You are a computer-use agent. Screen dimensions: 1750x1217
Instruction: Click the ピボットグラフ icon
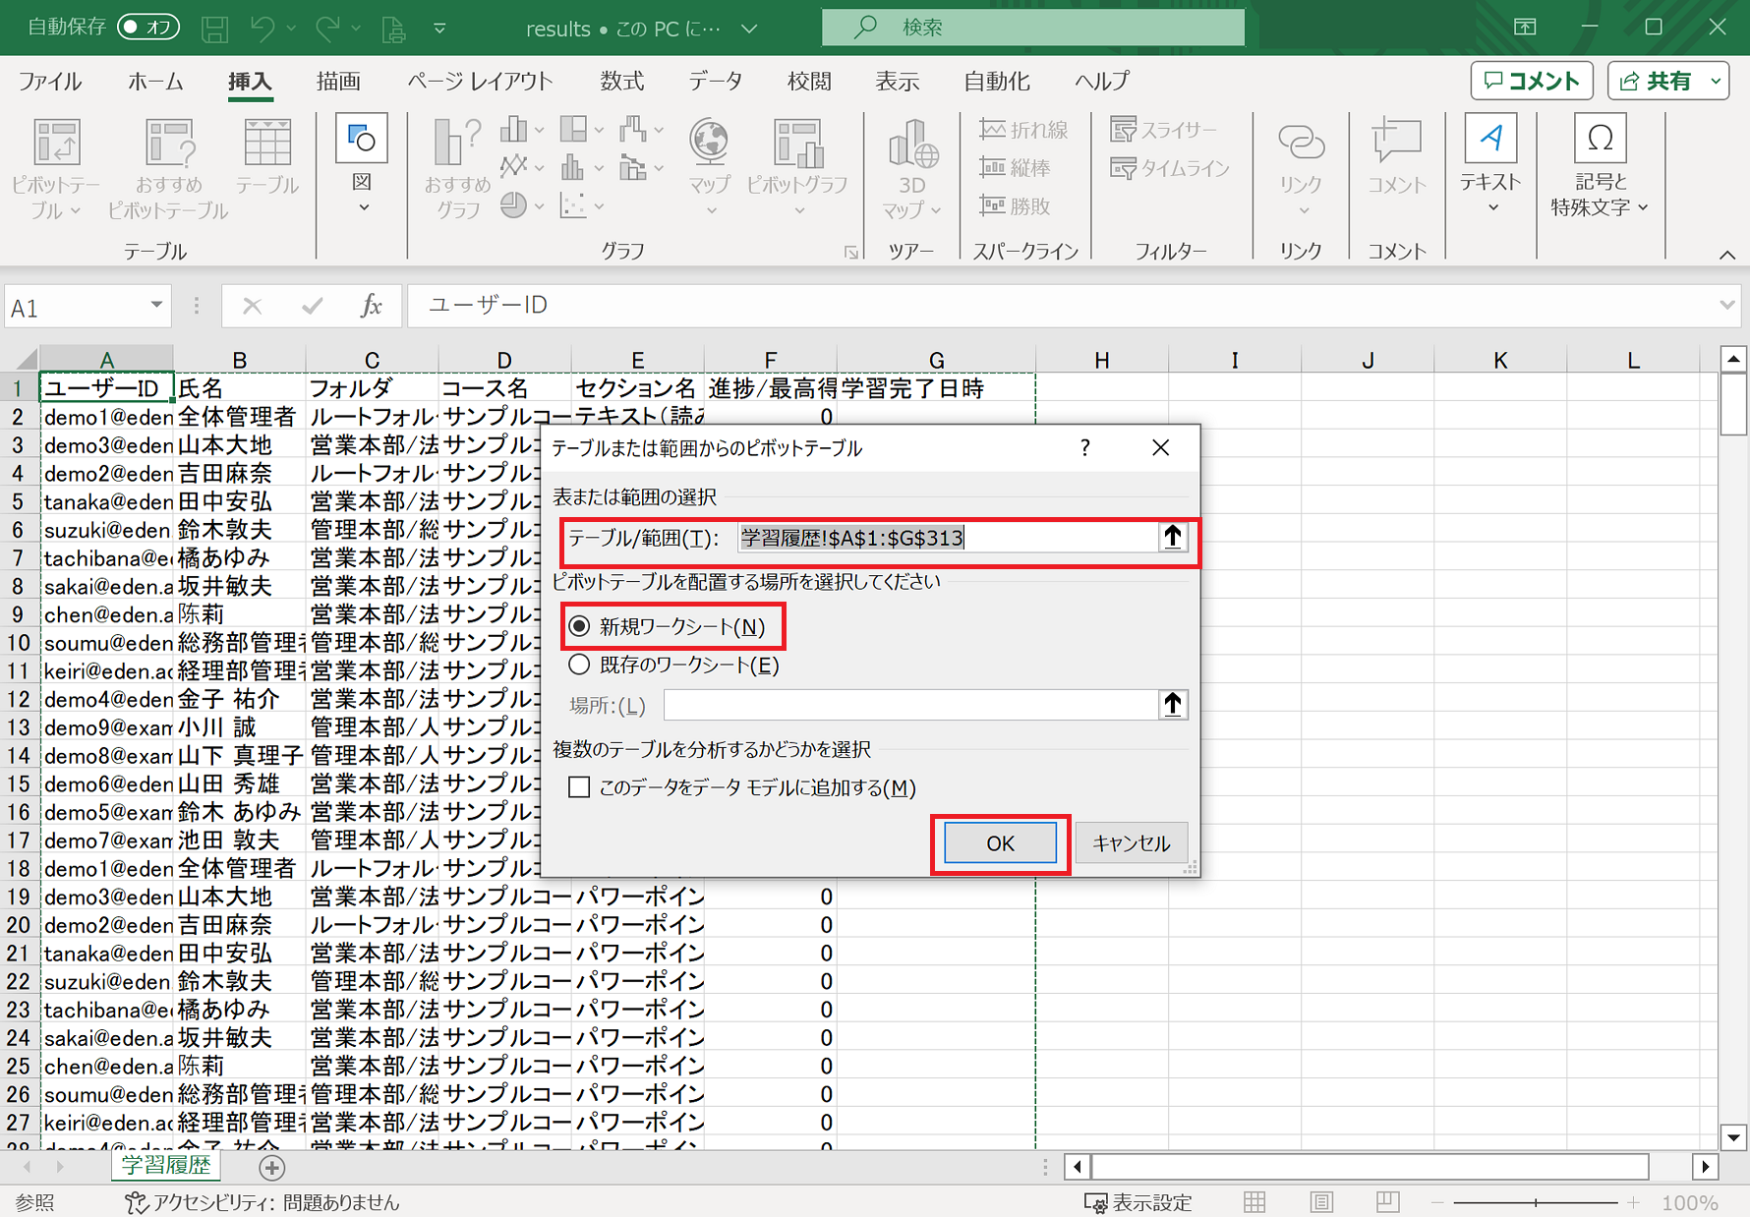(797, 167)
